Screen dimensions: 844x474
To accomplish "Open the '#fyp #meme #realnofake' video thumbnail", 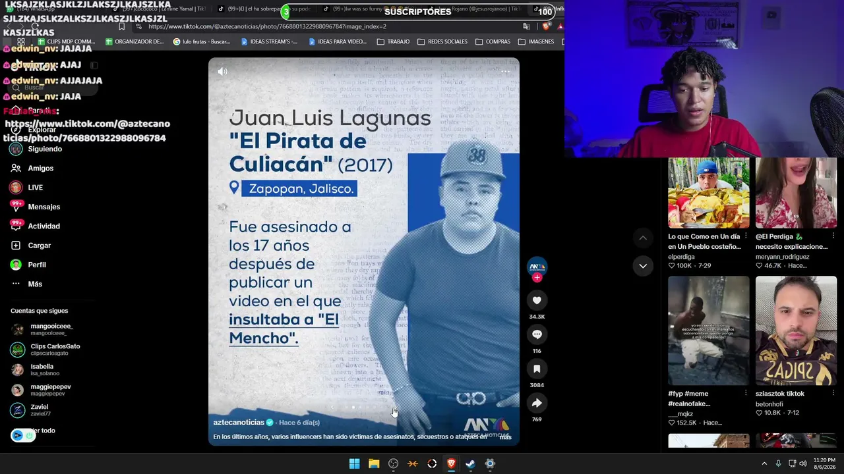I will click(x=709, y=330).
